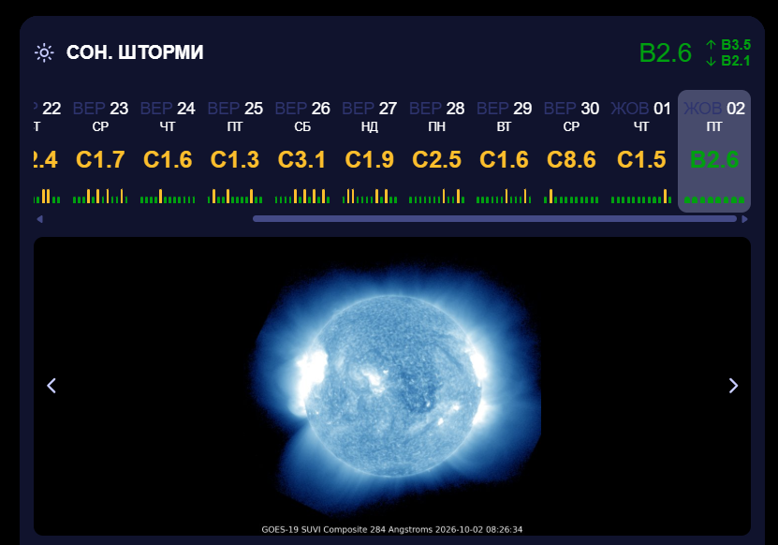Choose the ЖОВ 01 day
Viewport: 778px width, 545px height.
pos(641,151)
